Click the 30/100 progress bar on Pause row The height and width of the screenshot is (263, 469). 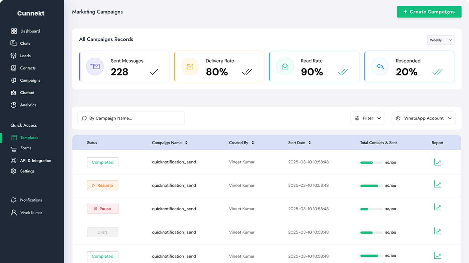372,209
